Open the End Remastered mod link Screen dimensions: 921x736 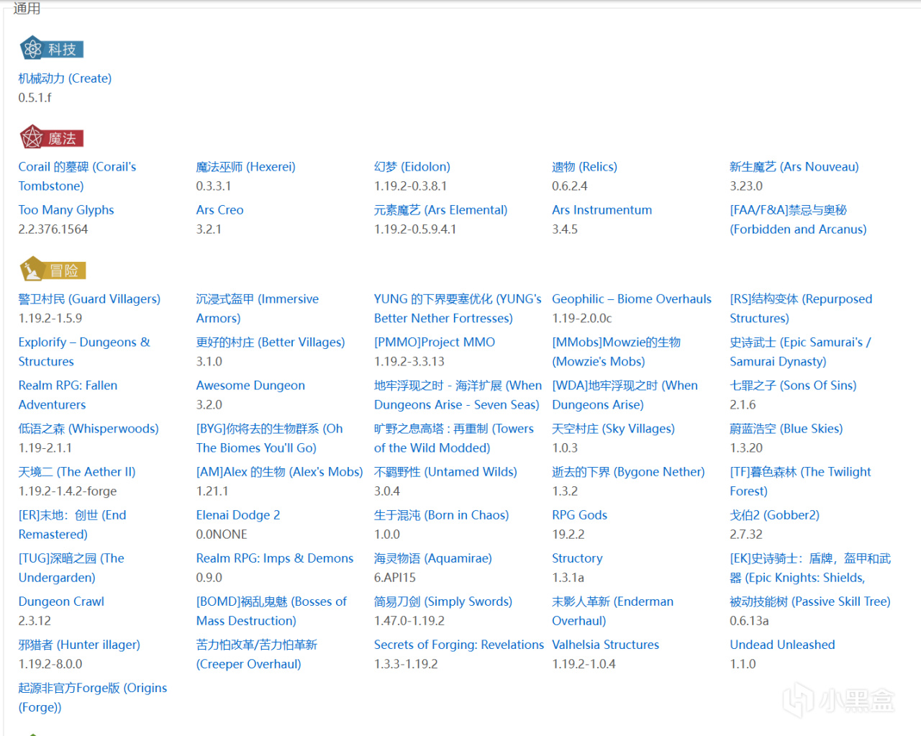[x=72, y=524]
